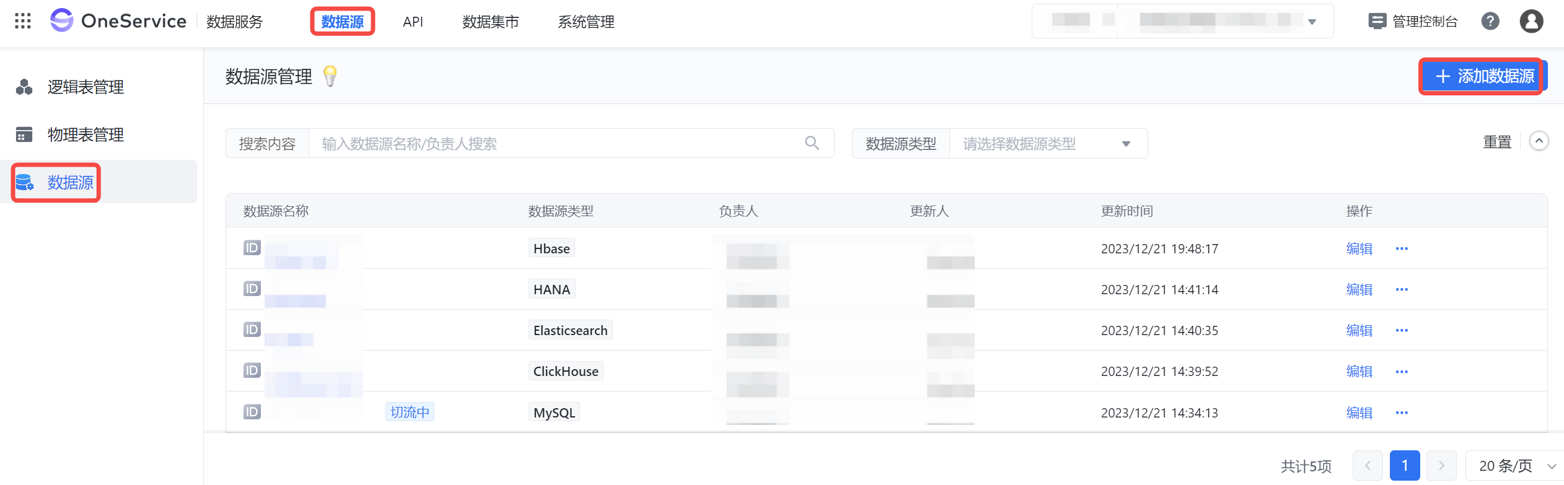
Task: Click the search magnifier icon
Action: coord(812,143)
